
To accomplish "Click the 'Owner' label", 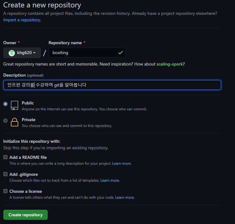I will tap(10, 43).
